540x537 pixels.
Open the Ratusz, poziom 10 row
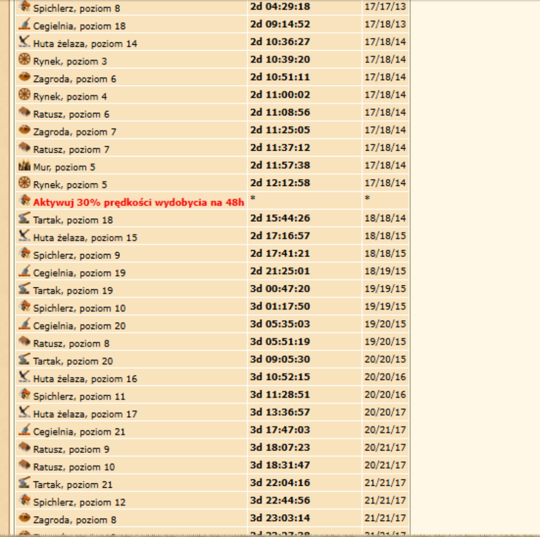tap(74, 467)
